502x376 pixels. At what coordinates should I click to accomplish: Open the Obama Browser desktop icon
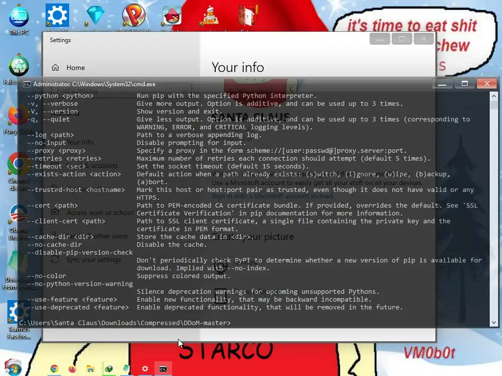click(x=18, y=213)
